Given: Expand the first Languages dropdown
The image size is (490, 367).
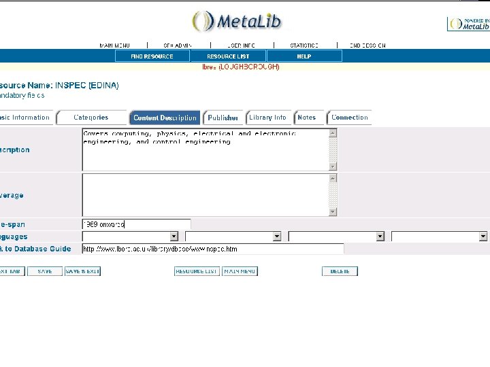Looking at the screenshot, I should pos(174,237).
